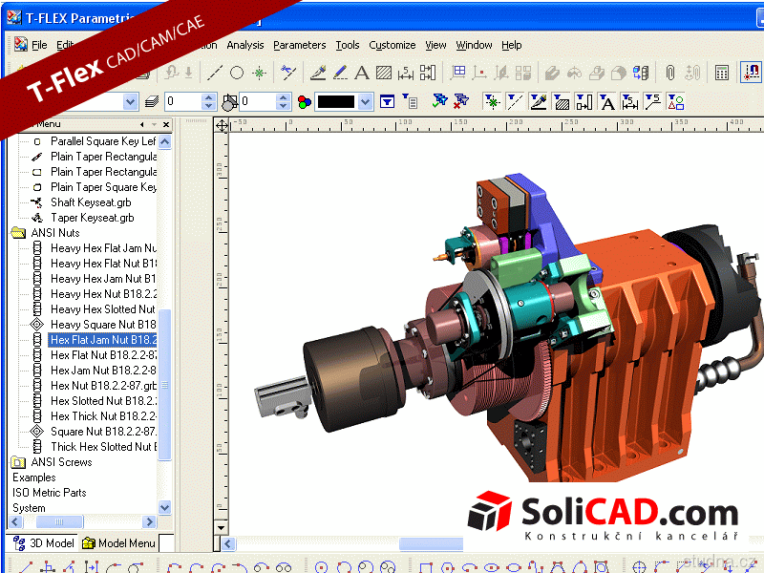Click the selector filter with green check
Screen dimensions: 764x573
pos(440,101)
